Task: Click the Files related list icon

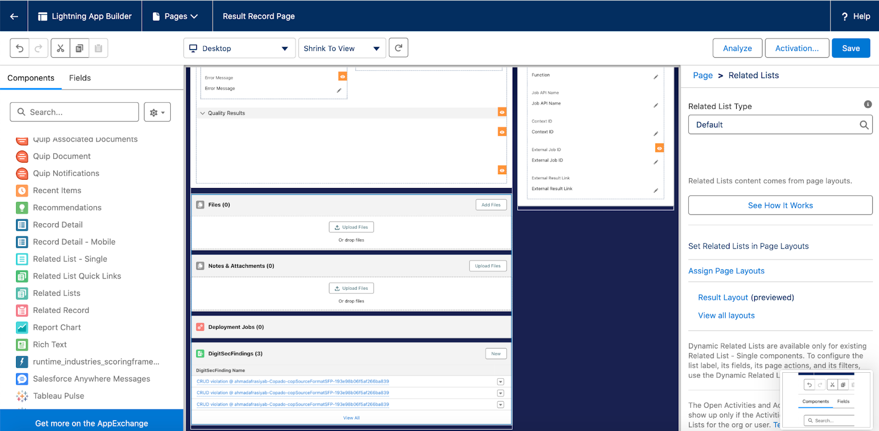Action: (x=201, y=205)
